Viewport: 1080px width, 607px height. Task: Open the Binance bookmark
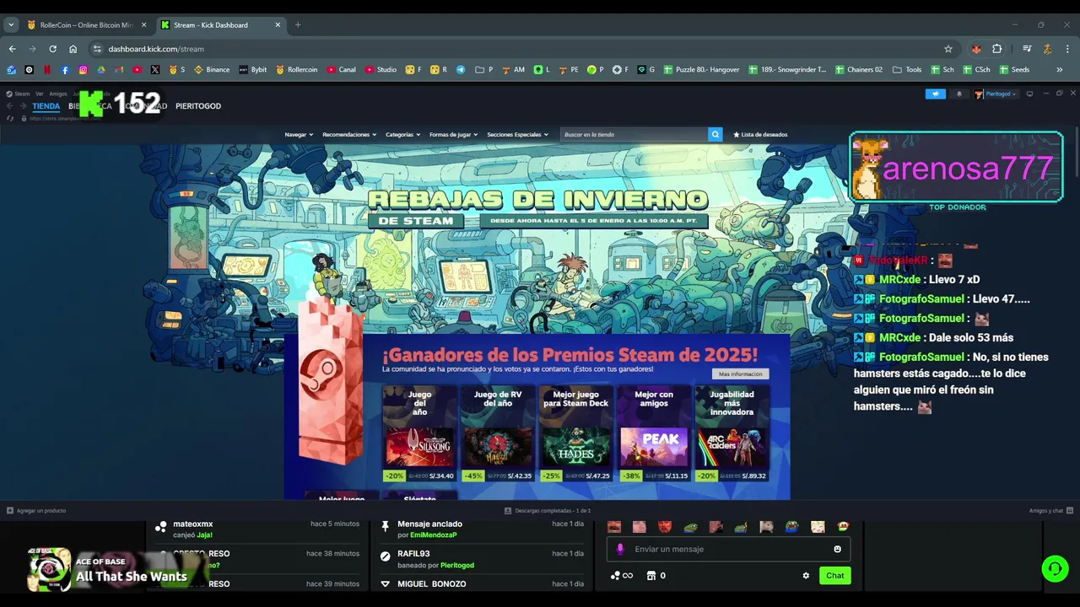click(212, 70)
